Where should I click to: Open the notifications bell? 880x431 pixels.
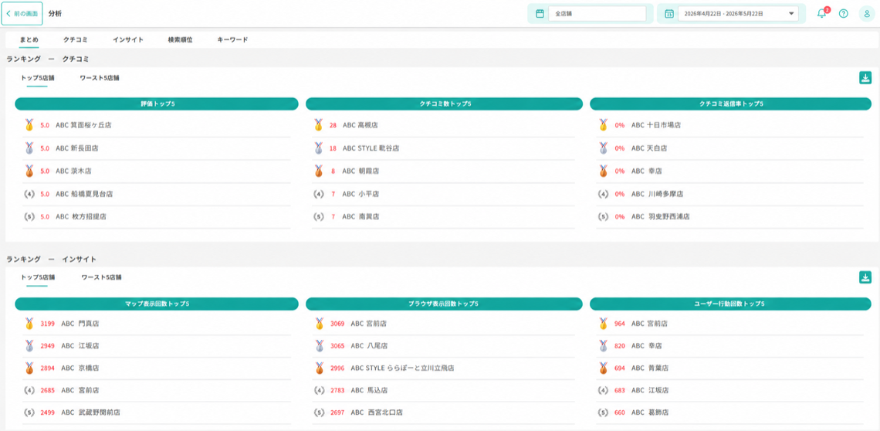821,13
